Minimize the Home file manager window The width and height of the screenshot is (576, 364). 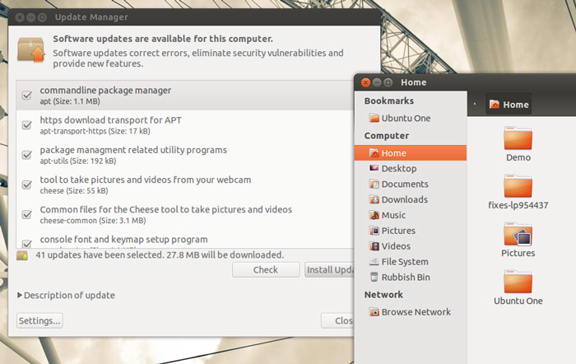[x=377, y=82]
